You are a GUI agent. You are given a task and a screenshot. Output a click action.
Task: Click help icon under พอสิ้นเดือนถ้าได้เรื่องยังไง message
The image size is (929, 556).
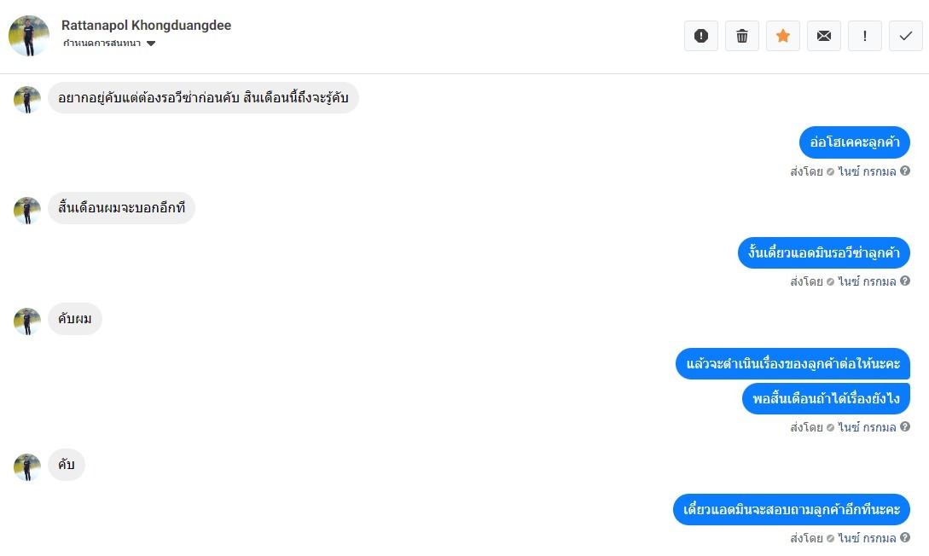coord(905,427)
